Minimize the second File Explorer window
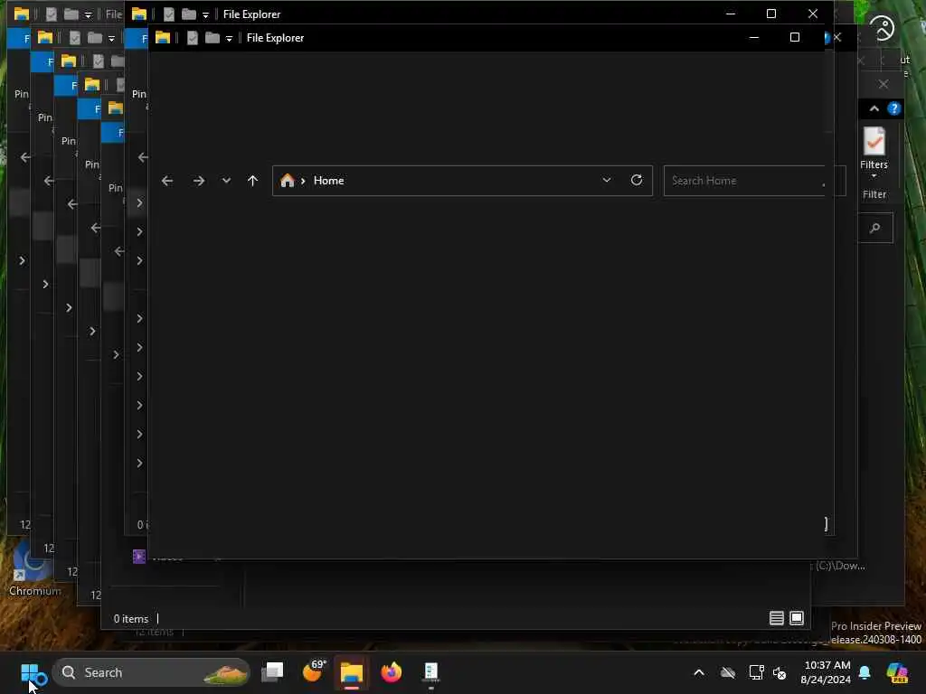 (x=731, y=14)
